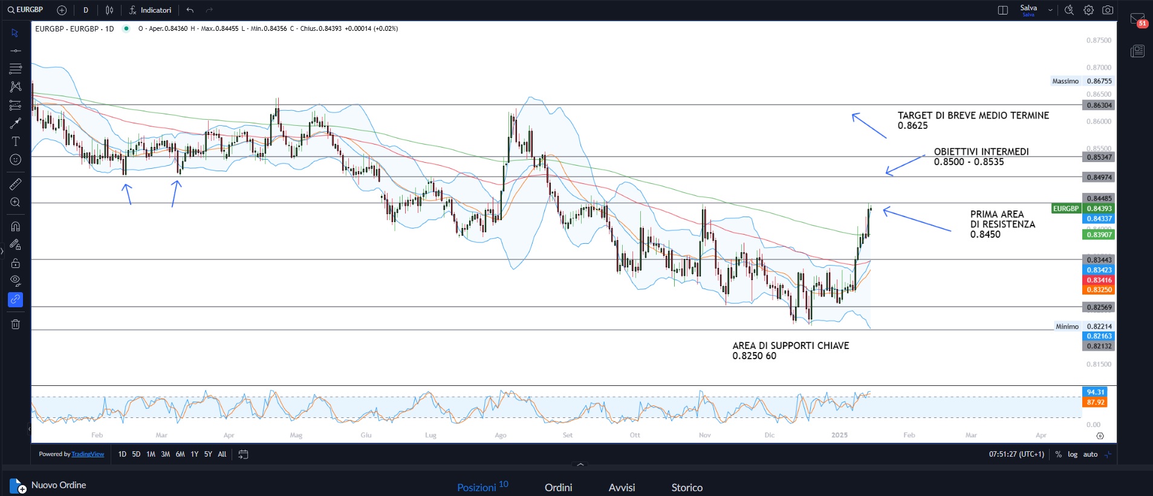Image resolution: width=1153 pixels, height=496 pixels.
Task: Open the D timeframe interval dropdown
Action: [x=86, y=10]
